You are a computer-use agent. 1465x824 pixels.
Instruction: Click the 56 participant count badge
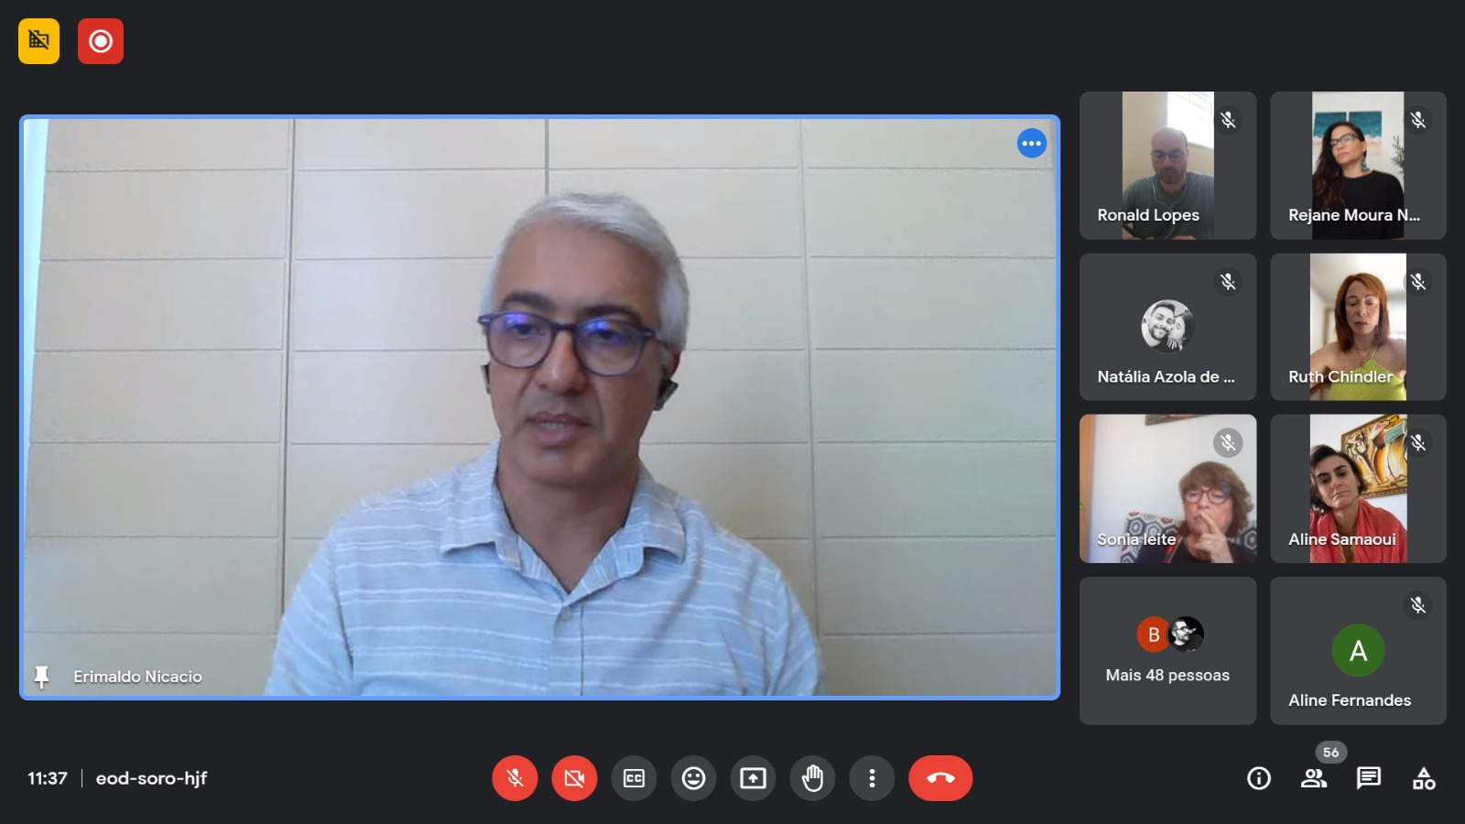click(x=1331, y=753)
